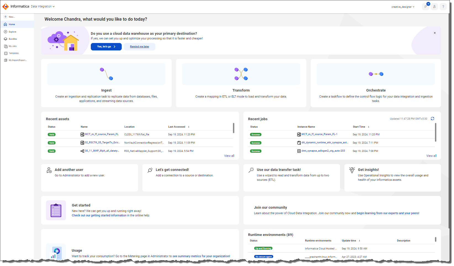Sort runtime environments by Update time arrow

pyautogui.click(x=359, y=241)
